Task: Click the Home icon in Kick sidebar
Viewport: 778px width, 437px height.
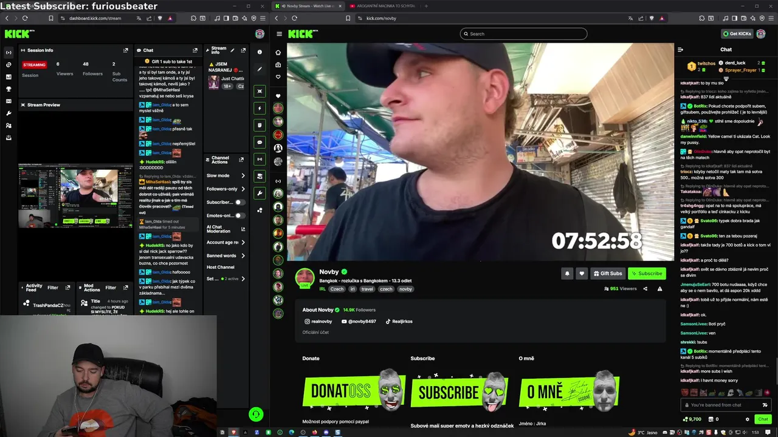Action: pos(278,52)
